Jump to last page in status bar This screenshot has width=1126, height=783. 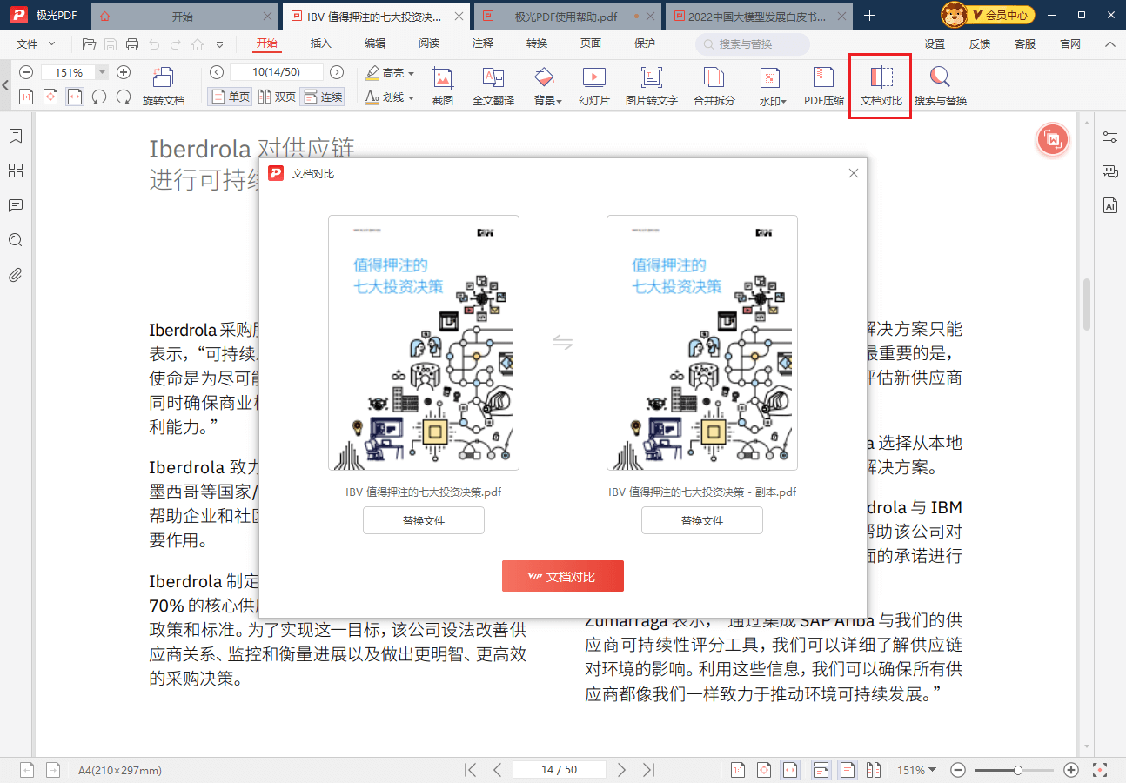(x=648, y=770)
